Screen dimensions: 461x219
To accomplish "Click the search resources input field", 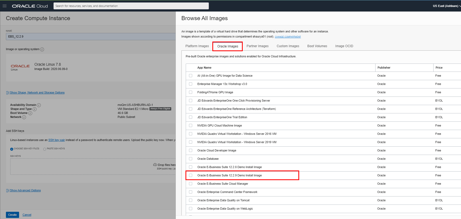I will 131,6.
